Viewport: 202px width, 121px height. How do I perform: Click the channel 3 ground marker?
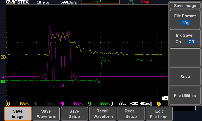[3, 77]
